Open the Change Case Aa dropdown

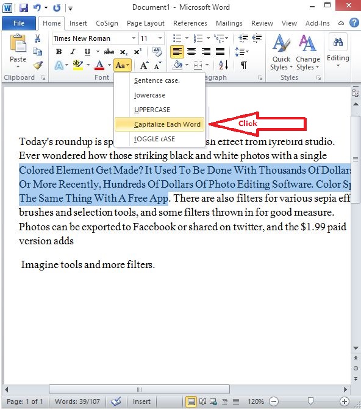pyautogui.click(x=122, y=65)
